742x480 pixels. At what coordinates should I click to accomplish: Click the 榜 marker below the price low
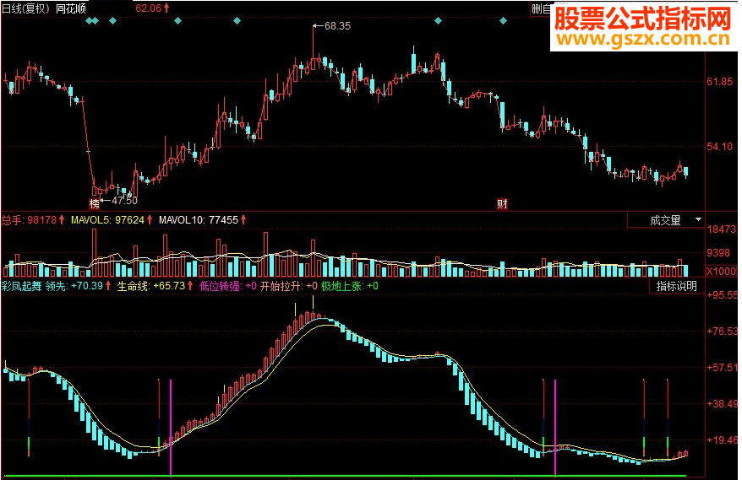95,204
